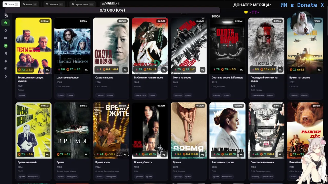This screenshot has width=328, height=184.
Task: Add Время жить to a list
Action: [125, 155]
